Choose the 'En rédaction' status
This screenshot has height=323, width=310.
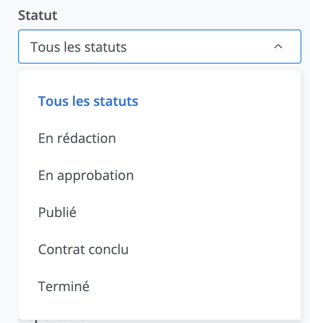point(77,138)
